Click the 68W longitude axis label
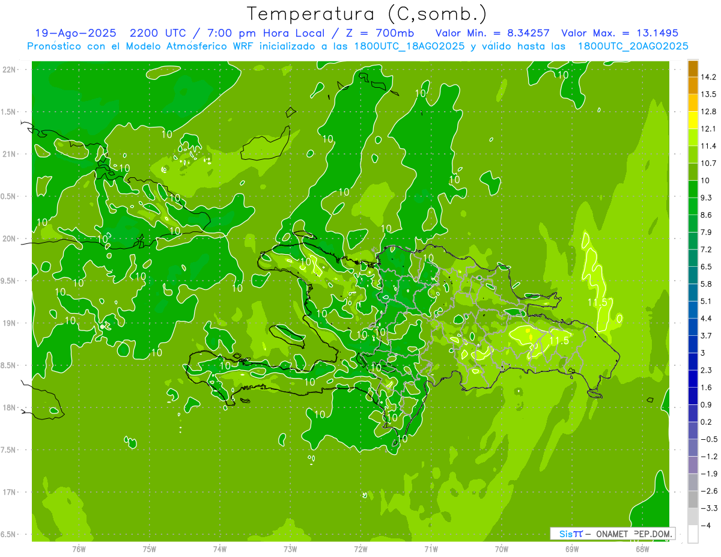This screenshot has width=721, height=557. point(642,549)
